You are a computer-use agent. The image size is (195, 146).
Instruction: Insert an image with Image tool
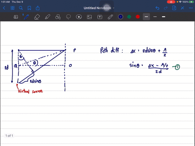(x=89, y=17)
